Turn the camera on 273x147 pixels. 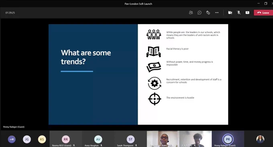tap(230, 12)
